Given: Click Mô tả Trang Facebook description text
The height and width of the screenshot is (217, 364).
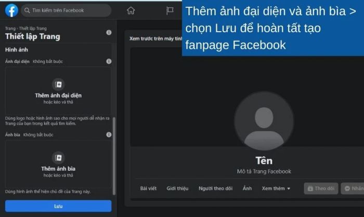Looking at the screenshot, I should [x=264, y=171].
